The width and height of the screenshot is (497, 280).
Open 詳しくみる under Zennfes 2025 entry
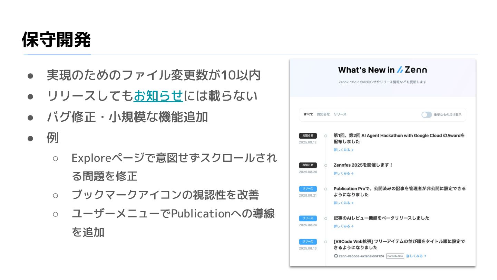click(x=343, y=174)
